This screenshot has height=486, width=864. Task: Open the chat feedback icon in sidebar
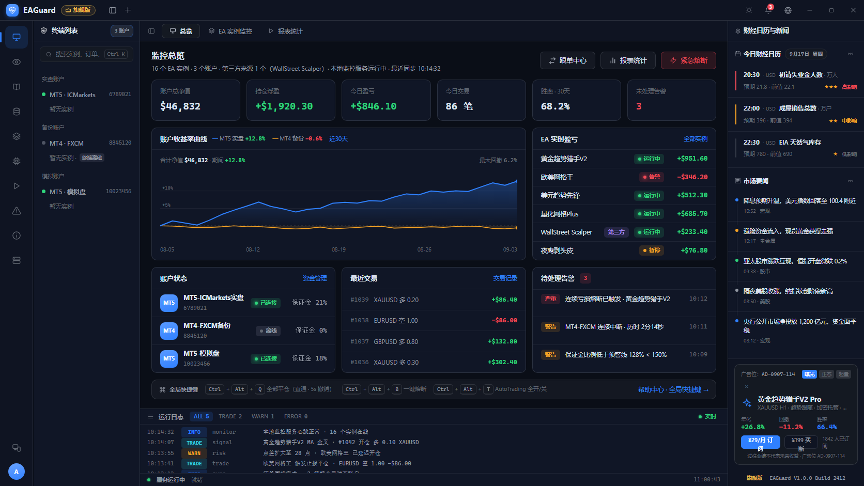tap(17, 448)
